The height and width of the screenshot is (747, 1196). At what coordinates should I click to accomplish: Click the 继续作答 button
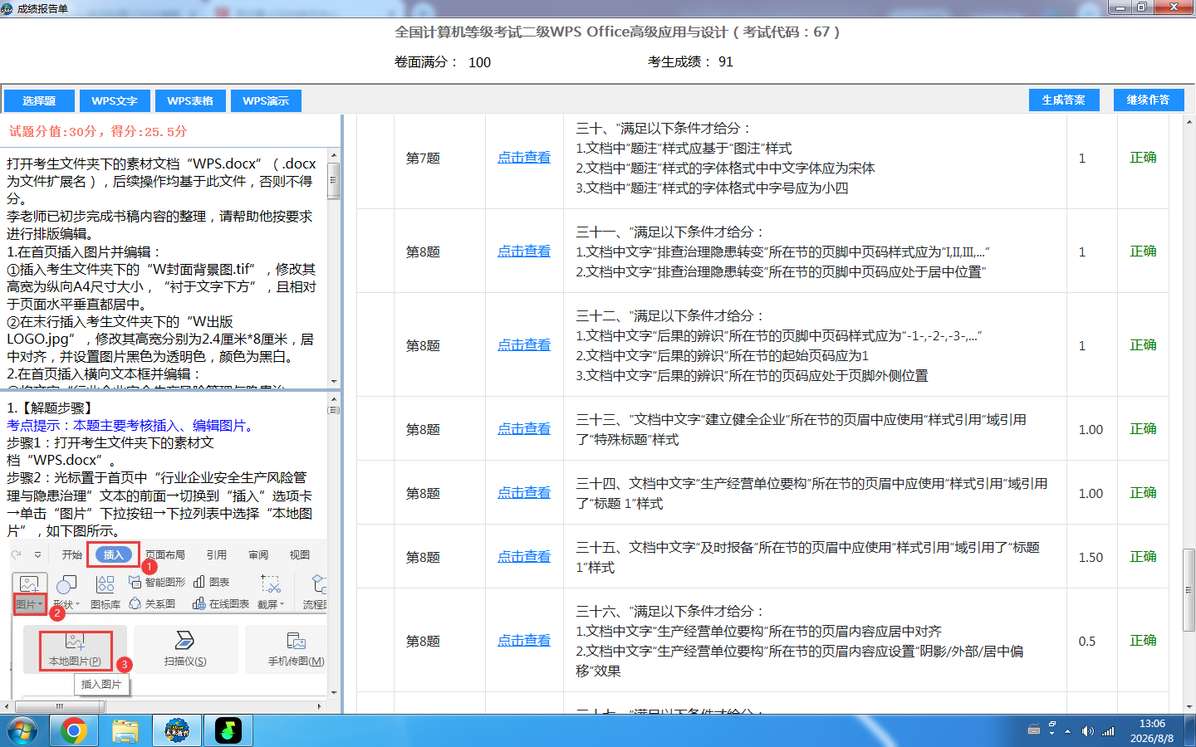(1148, 100)
